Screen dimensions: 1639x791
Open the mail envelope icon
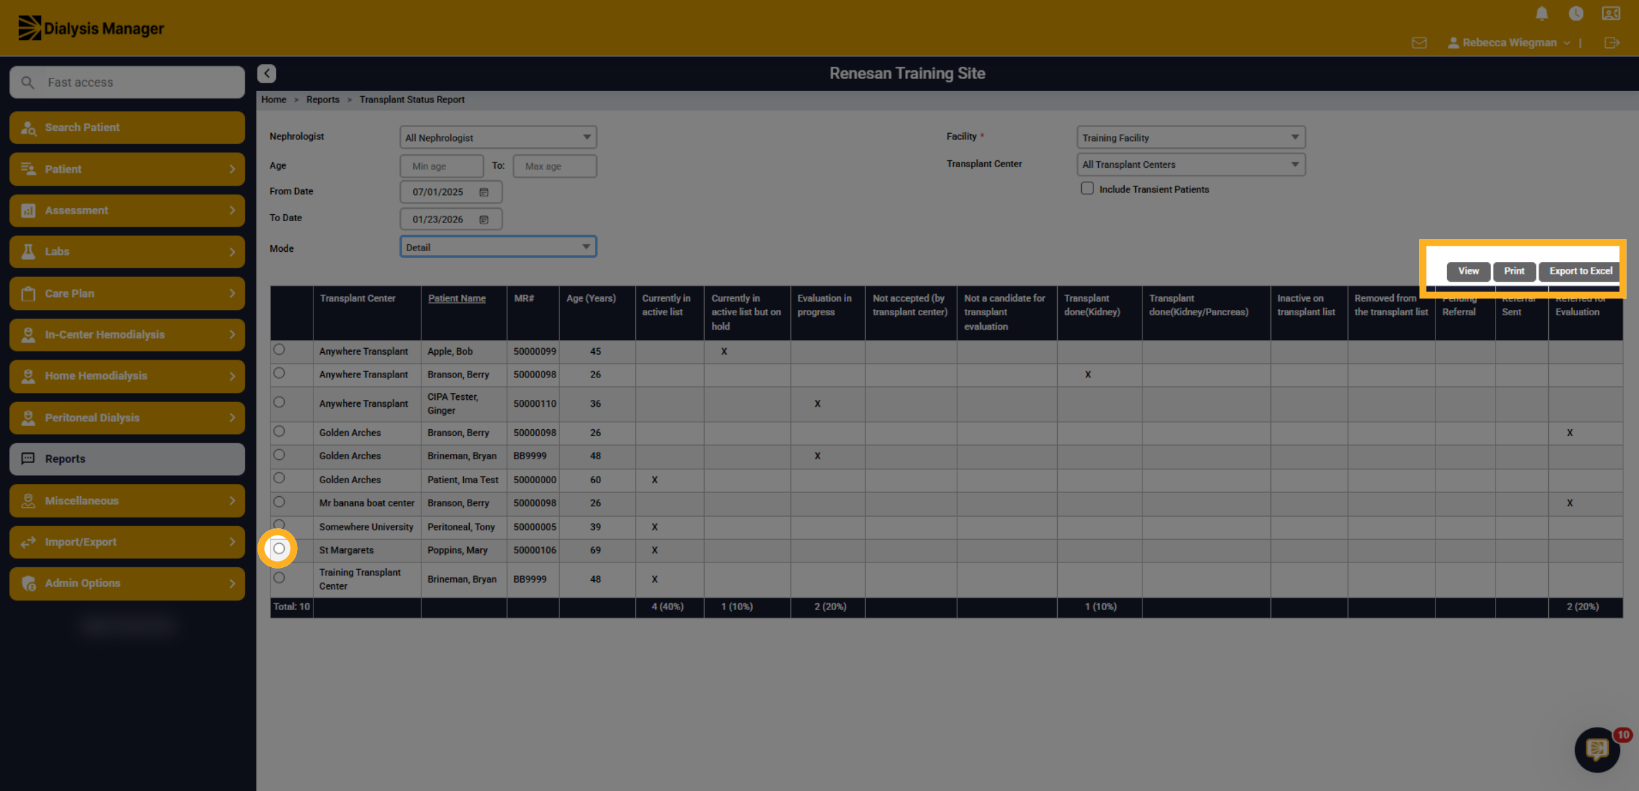coord(1419,43)
